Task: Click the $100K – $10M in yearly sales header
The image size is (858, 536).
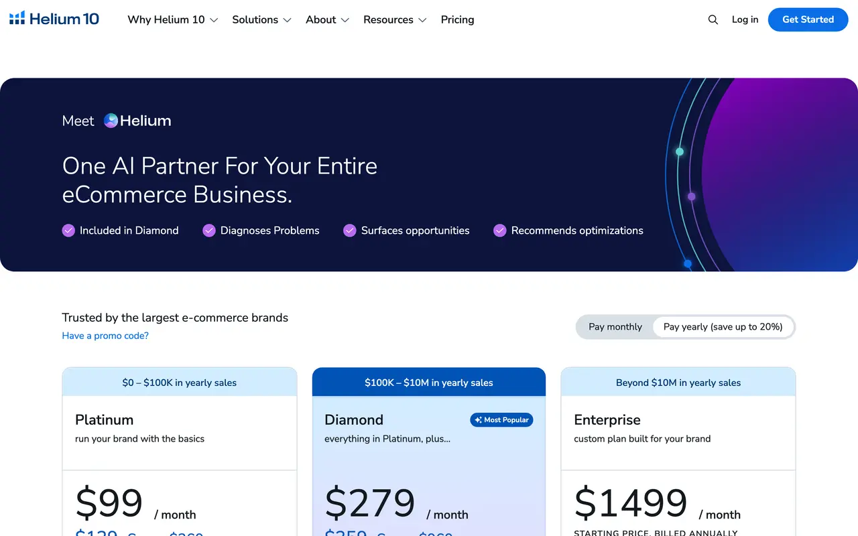Action: tap(429, 383)
